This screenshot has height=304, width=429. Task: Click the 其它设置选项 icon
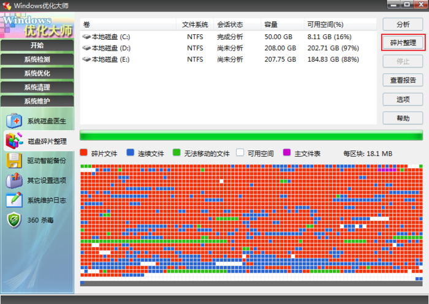[x=14, y=180]
